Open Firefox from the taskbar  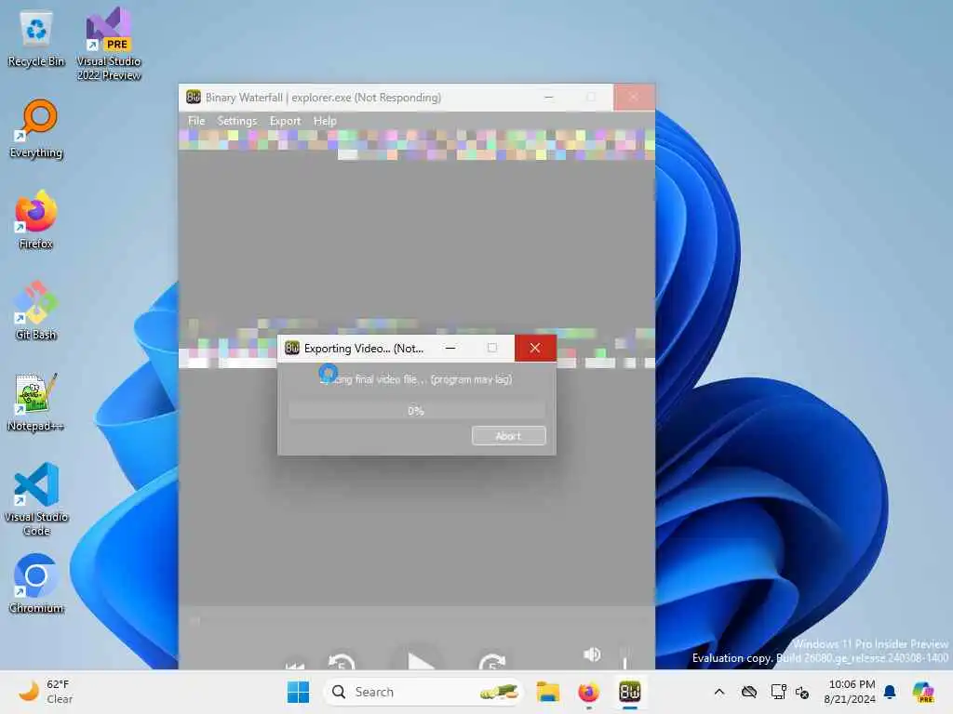coord(588,692)
